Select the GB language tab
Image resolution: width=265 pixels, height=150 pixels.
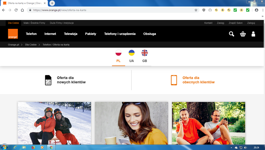[x=145, y=61]
